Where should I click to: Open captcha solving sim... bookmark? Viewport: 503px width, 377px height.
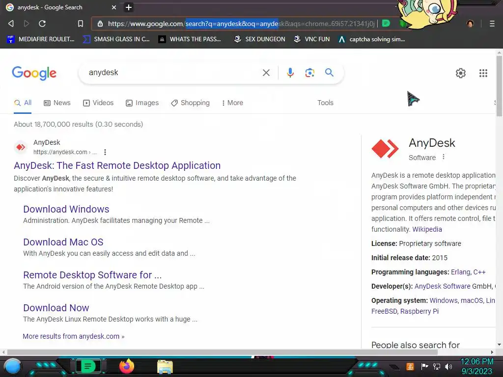tap(371, 39)
